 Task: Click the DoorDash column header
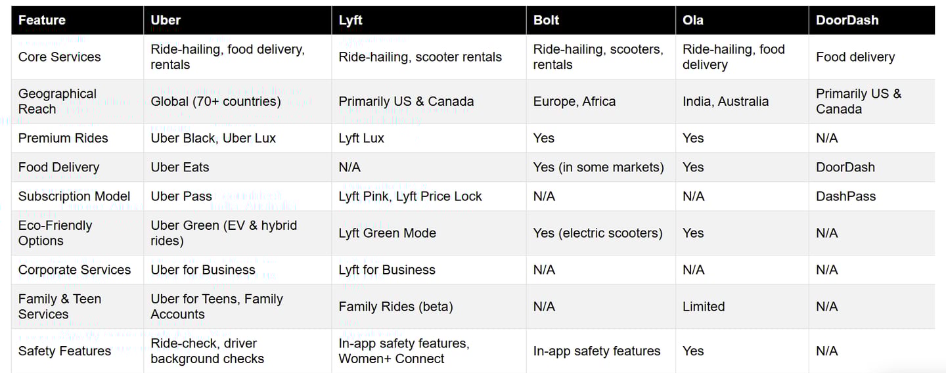[x=872, y=20]
